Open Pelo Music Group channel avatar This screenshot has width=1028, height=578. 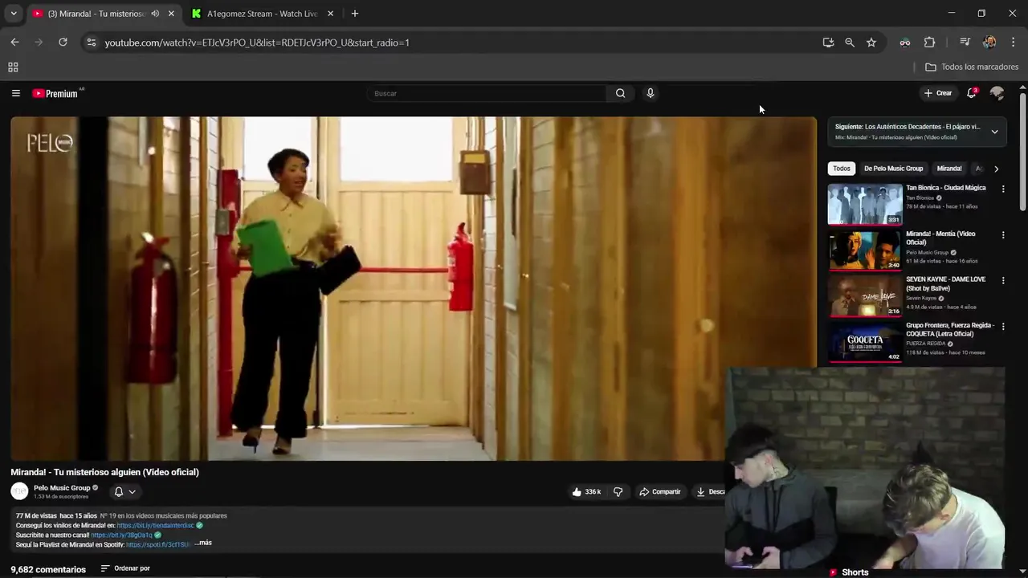[x=19, y=491]
